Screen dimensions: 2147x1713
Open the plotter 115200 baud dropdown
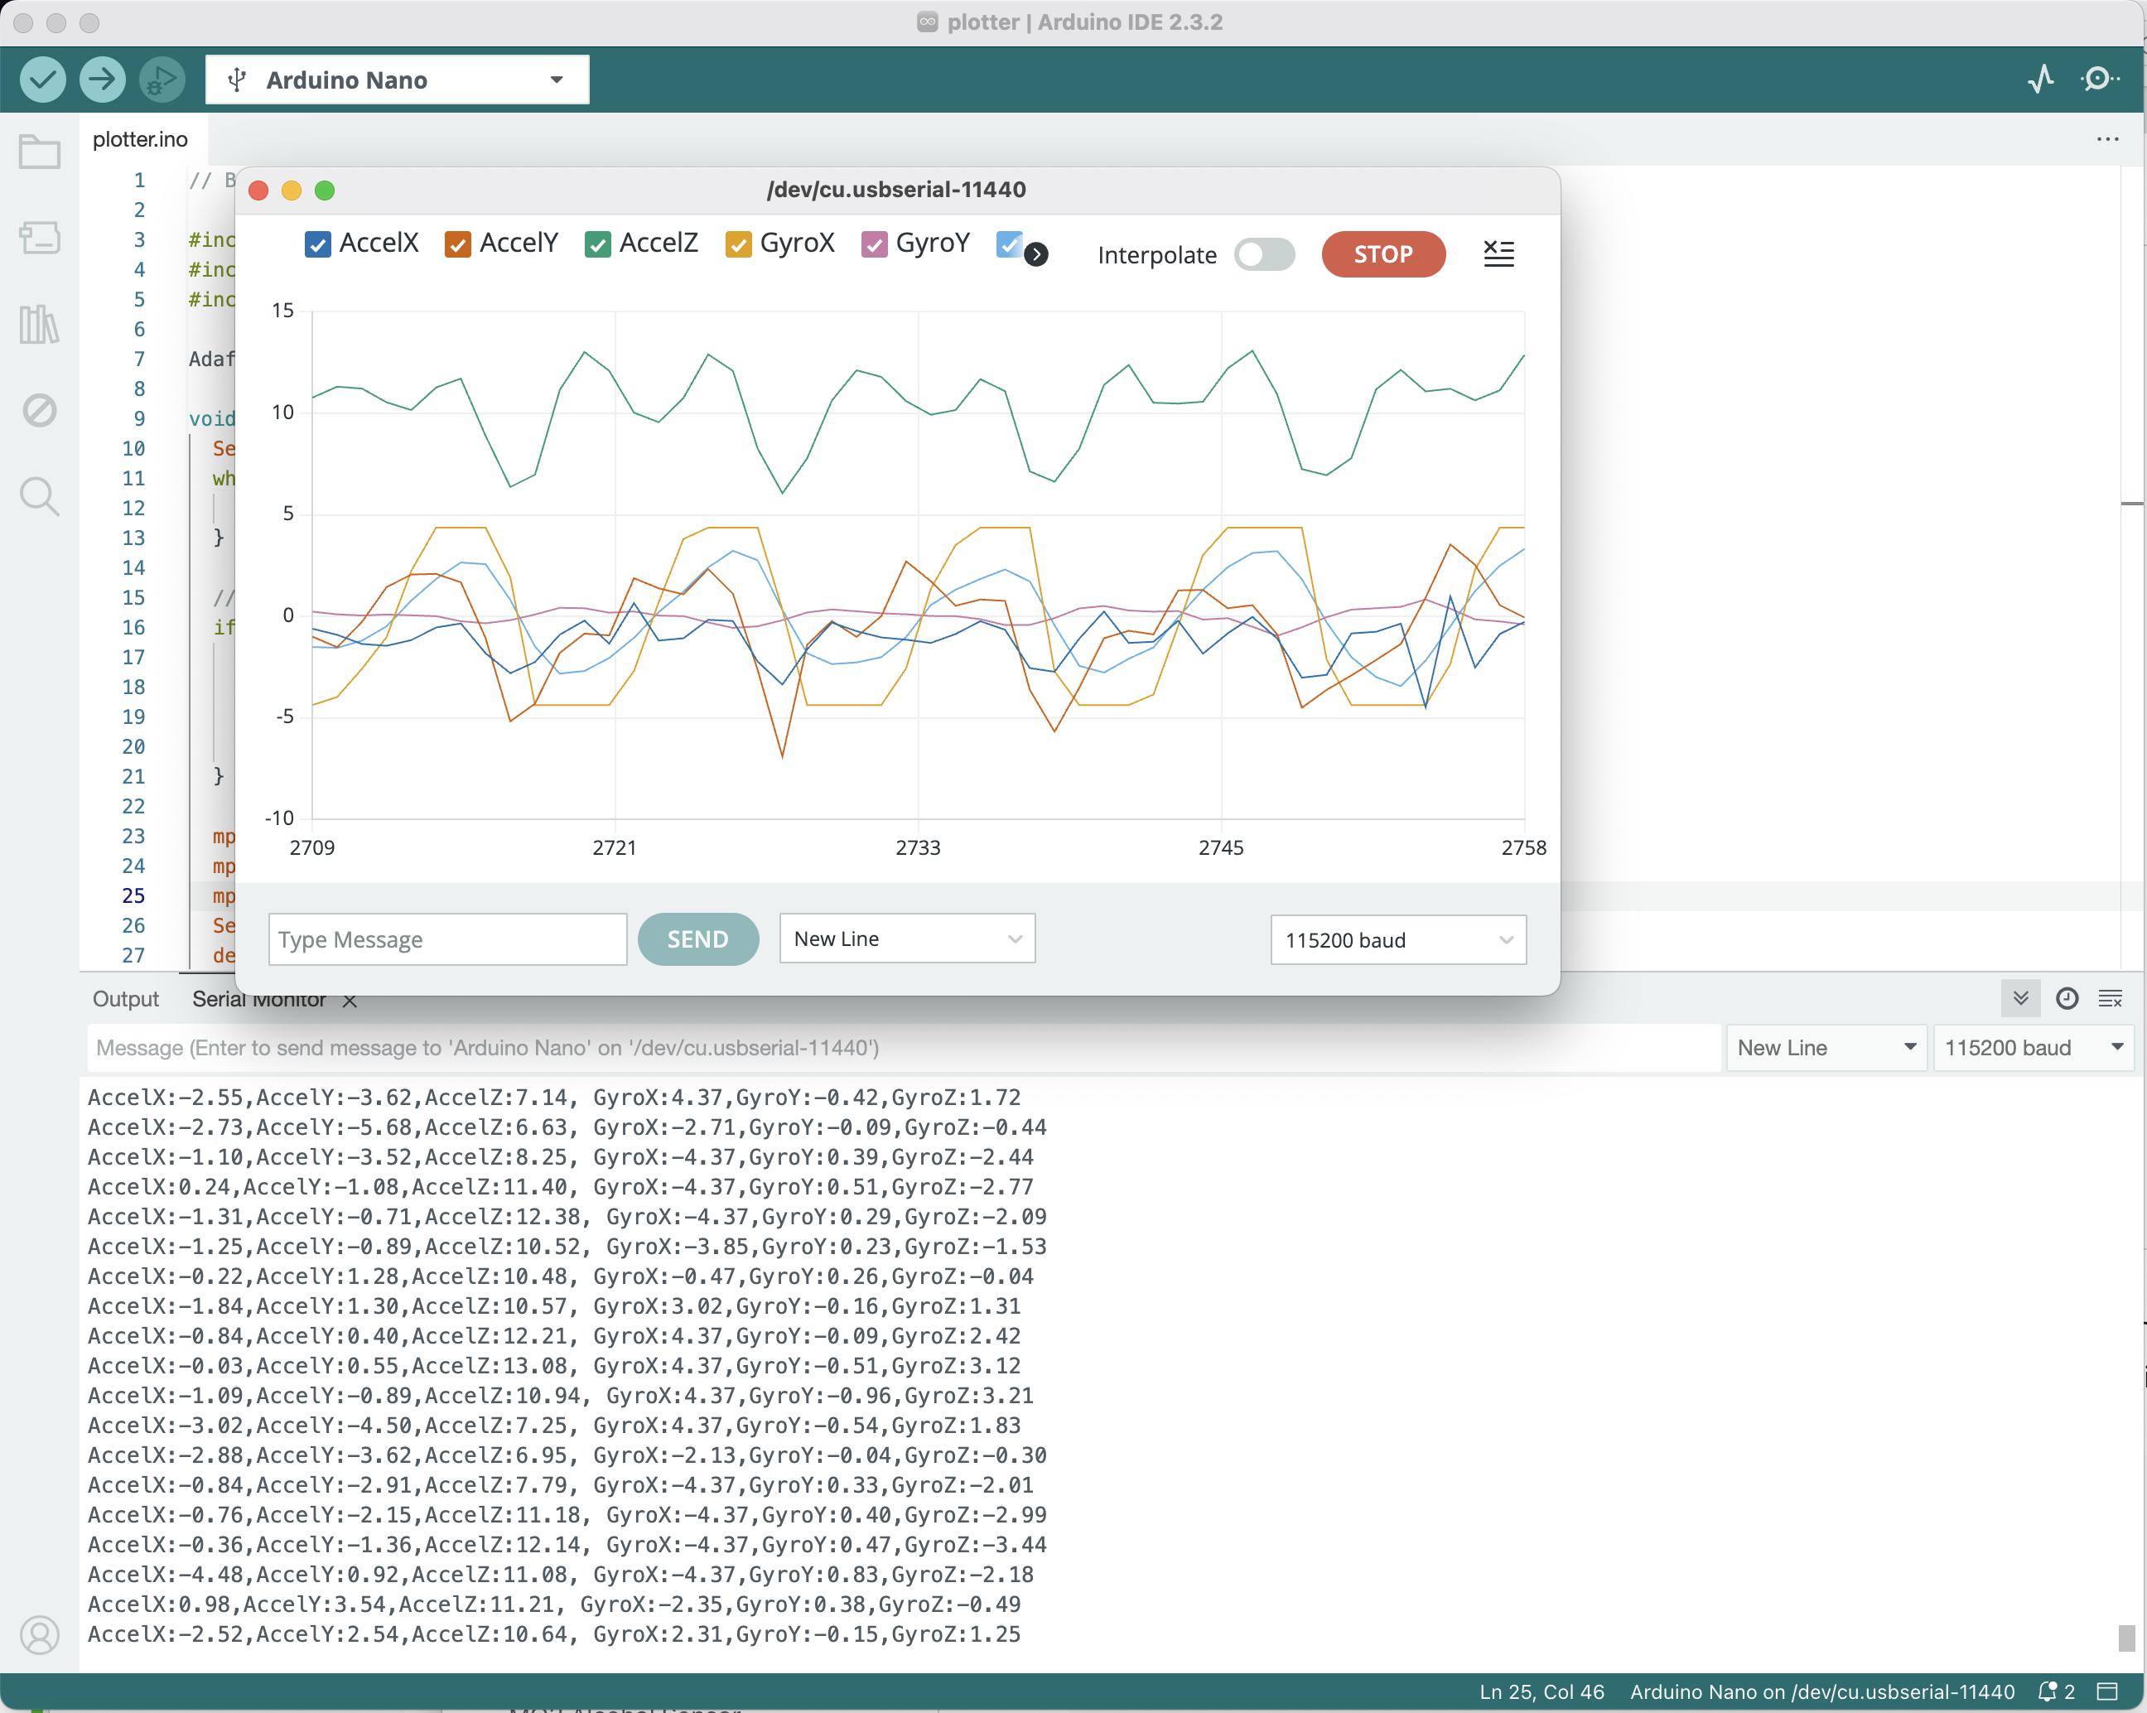tap(1398, 940)
